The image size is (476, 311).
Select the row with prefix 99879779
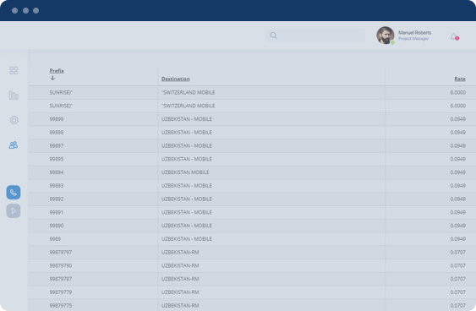tap(252, 292)
